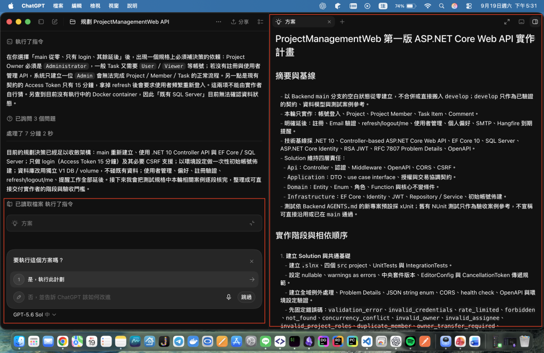
Task: Start a new chat with compose icon
Action: [x=55, y=22]
